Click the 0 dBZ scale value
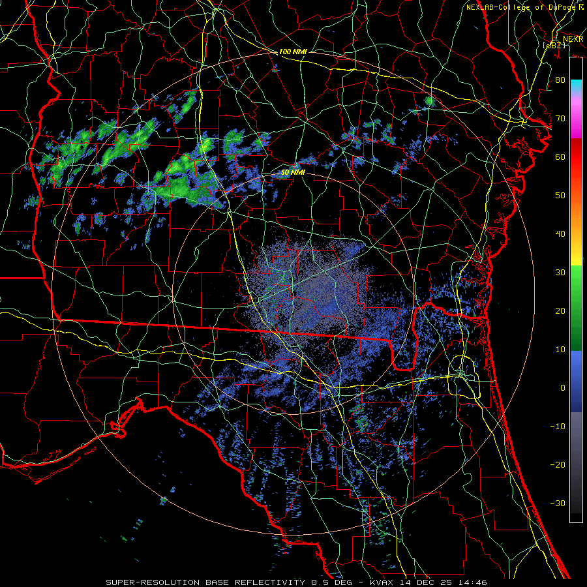Screen dimensions: 587x587 coord(563,388)
